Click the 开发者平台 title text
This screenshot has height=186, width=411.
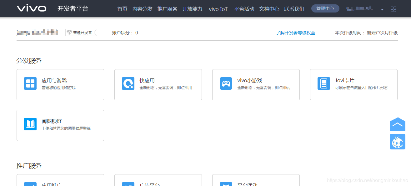(73, 8)
